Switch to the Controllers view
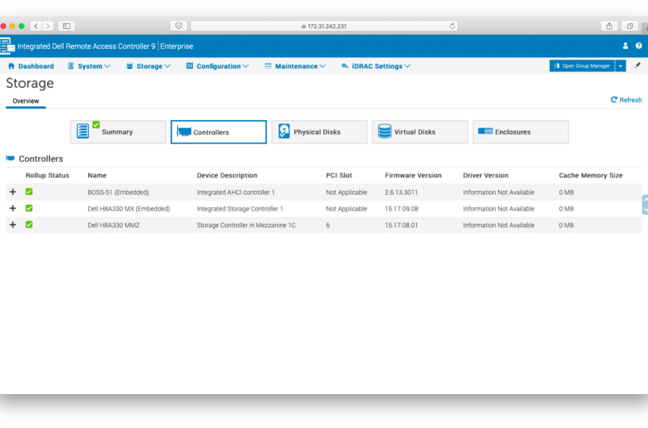 (218, 132)
